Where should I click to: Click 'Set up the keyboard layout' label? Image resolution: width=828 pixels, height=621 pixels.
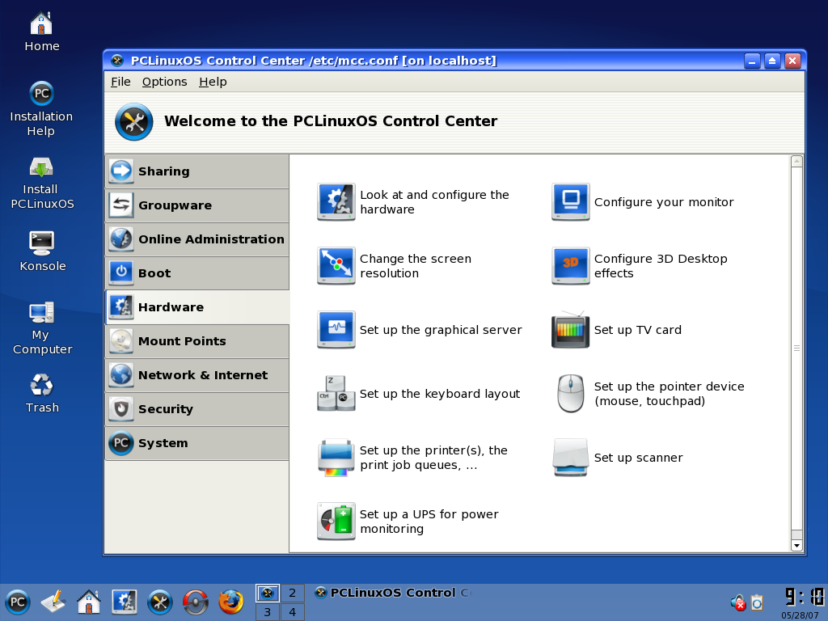click(x=439, y=394)
